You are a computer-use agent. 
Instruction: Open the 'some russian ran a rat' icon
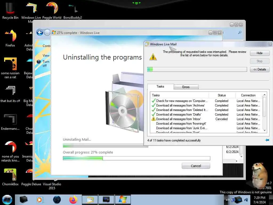[x=10, y=68]
